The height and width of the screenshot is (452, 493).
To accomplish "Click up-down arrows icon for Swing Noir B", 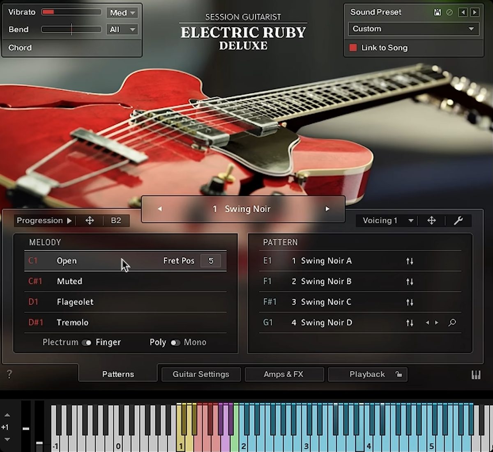I will pos(410,282).
